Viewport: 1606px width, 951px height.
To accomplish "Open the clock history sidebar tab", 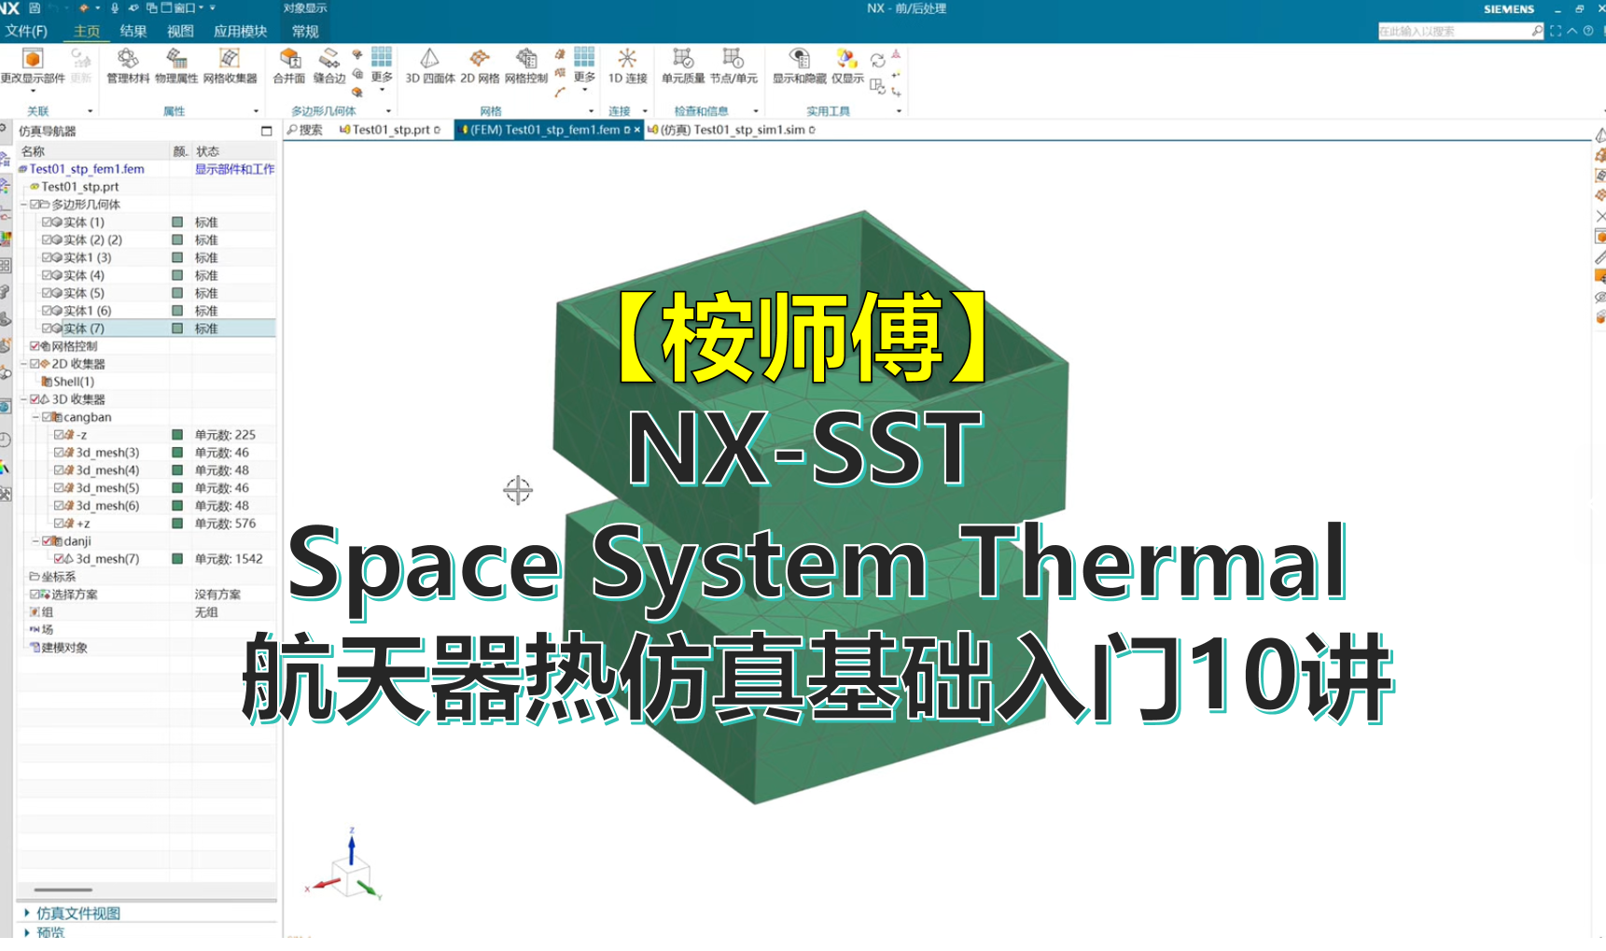I will tap(5, 440).
